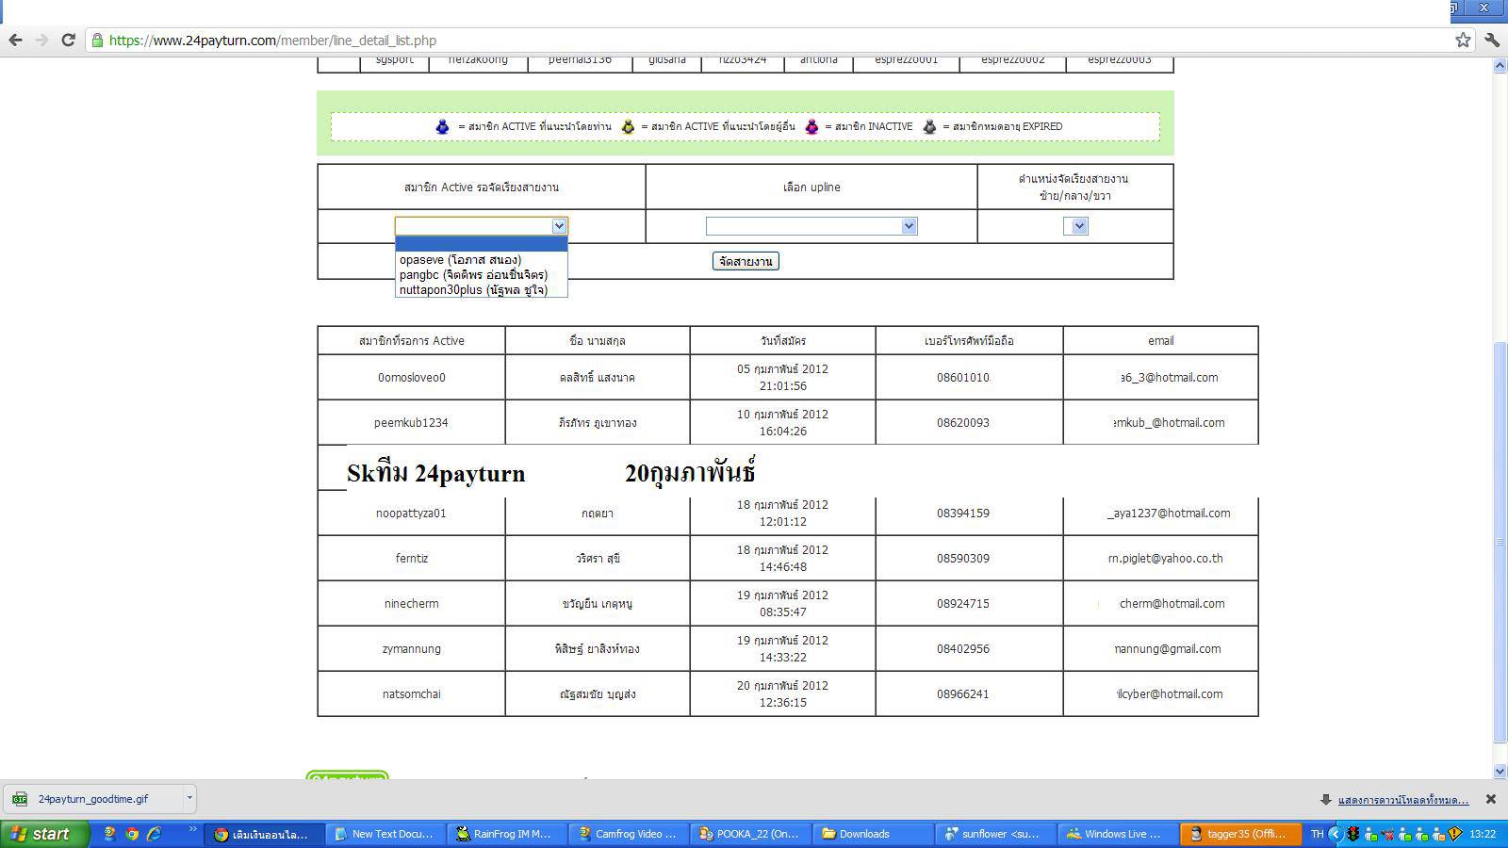Click the grey EXPIRED member legend icon

coord(929,126)
